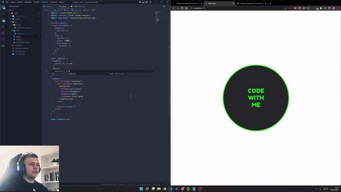Open Run and Debug in the activity bar
341x192 pixels.
click(3, 27)
